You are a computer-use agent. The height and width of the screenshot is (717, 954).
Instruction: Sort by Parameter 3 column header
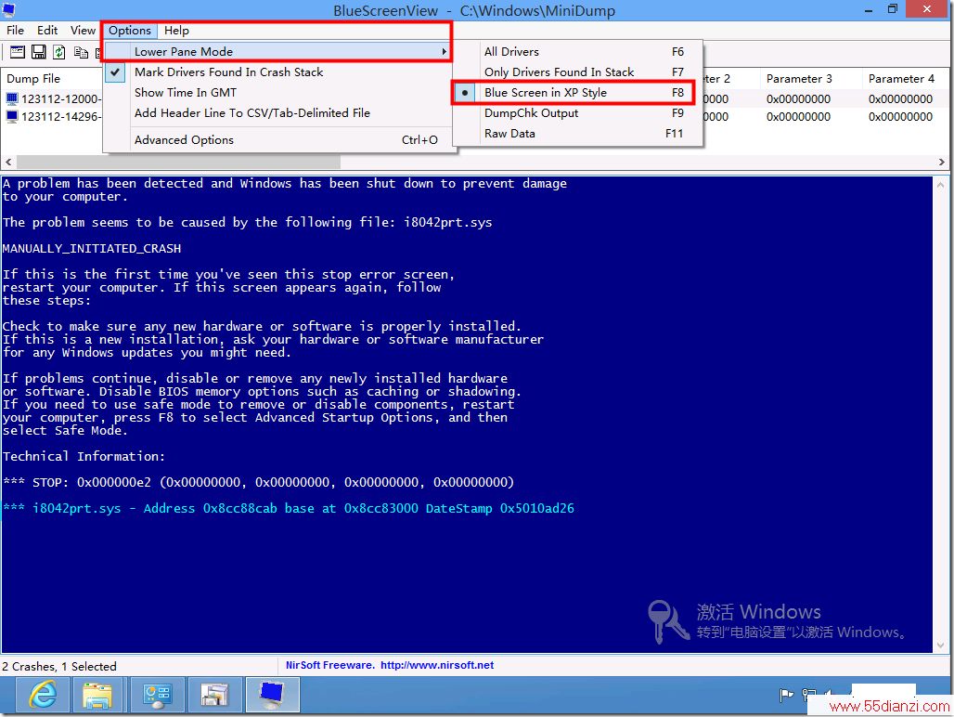(810, 79)
